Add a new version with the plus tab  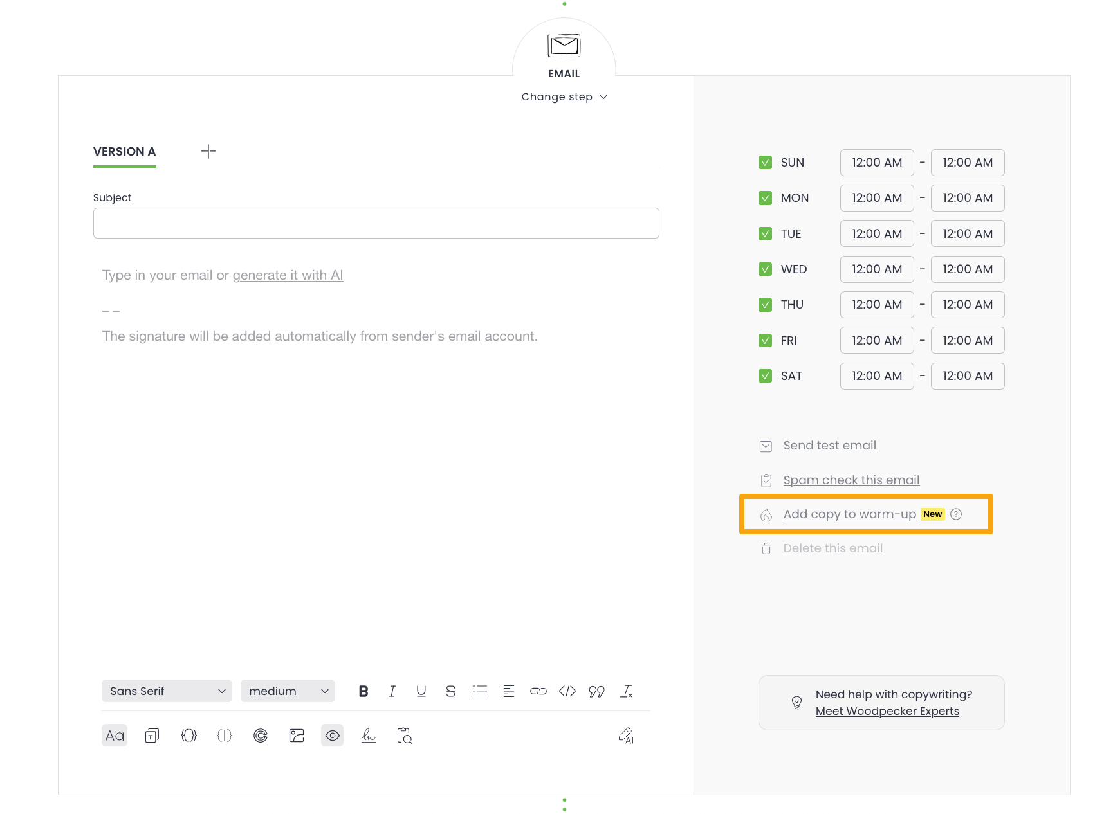click(208, 152)
